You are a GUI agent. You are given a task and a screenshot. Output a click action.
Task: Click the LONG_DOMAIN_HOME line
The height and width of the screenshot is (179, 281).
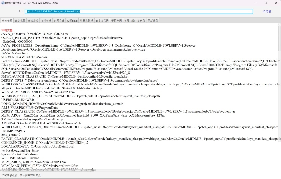pos(62,104)
